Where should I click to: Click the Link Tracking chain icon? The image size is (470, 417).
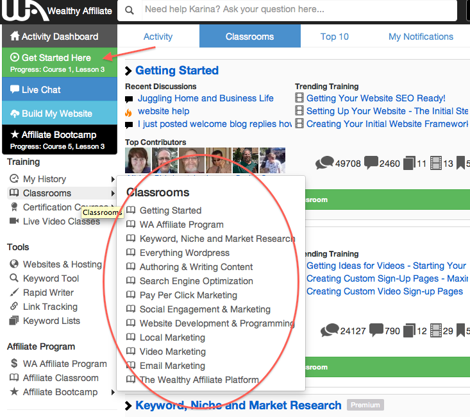click(14, 306)
